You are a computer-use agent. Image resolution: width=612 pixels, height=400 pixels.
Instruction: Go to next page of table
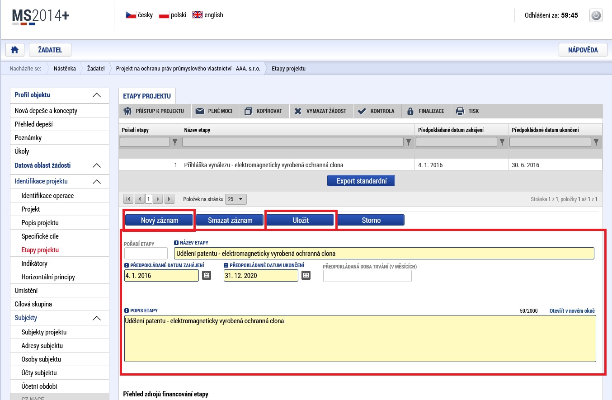[158, 199]
